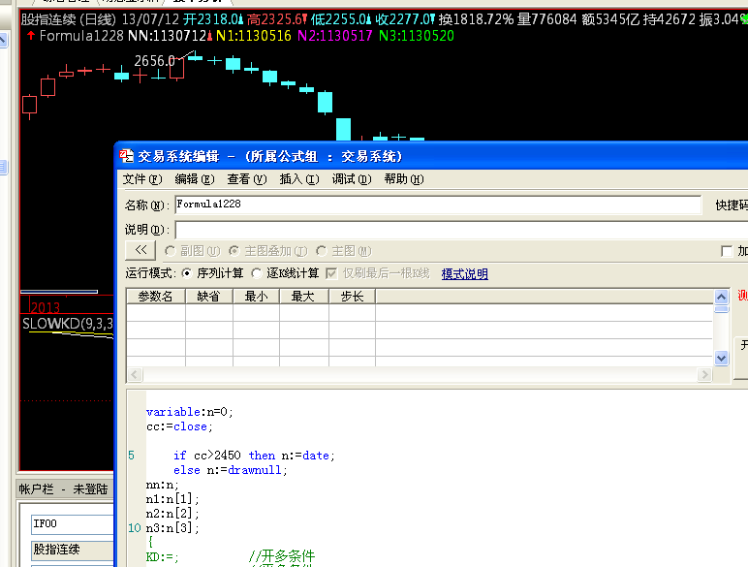Screen dimensions: 748x567
Task: Click the comment //开多条件 in code
Action: 281,556
